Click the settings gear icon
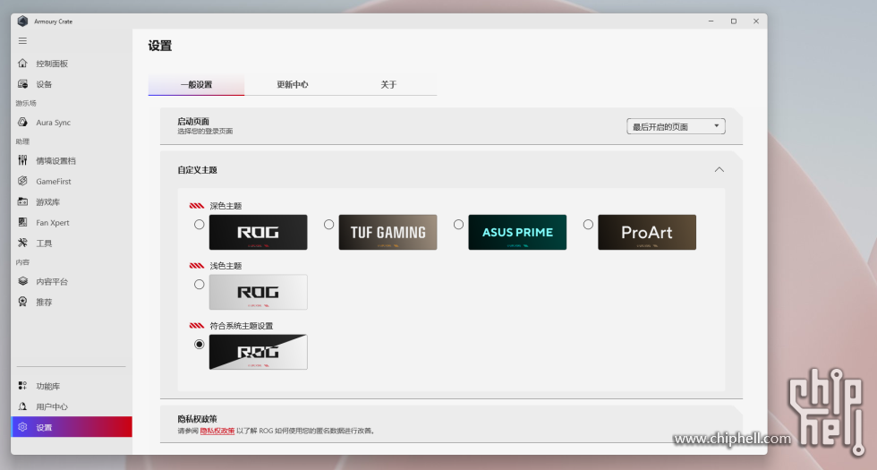The height and width of the screenshot is (470, 877). [22, 427]
